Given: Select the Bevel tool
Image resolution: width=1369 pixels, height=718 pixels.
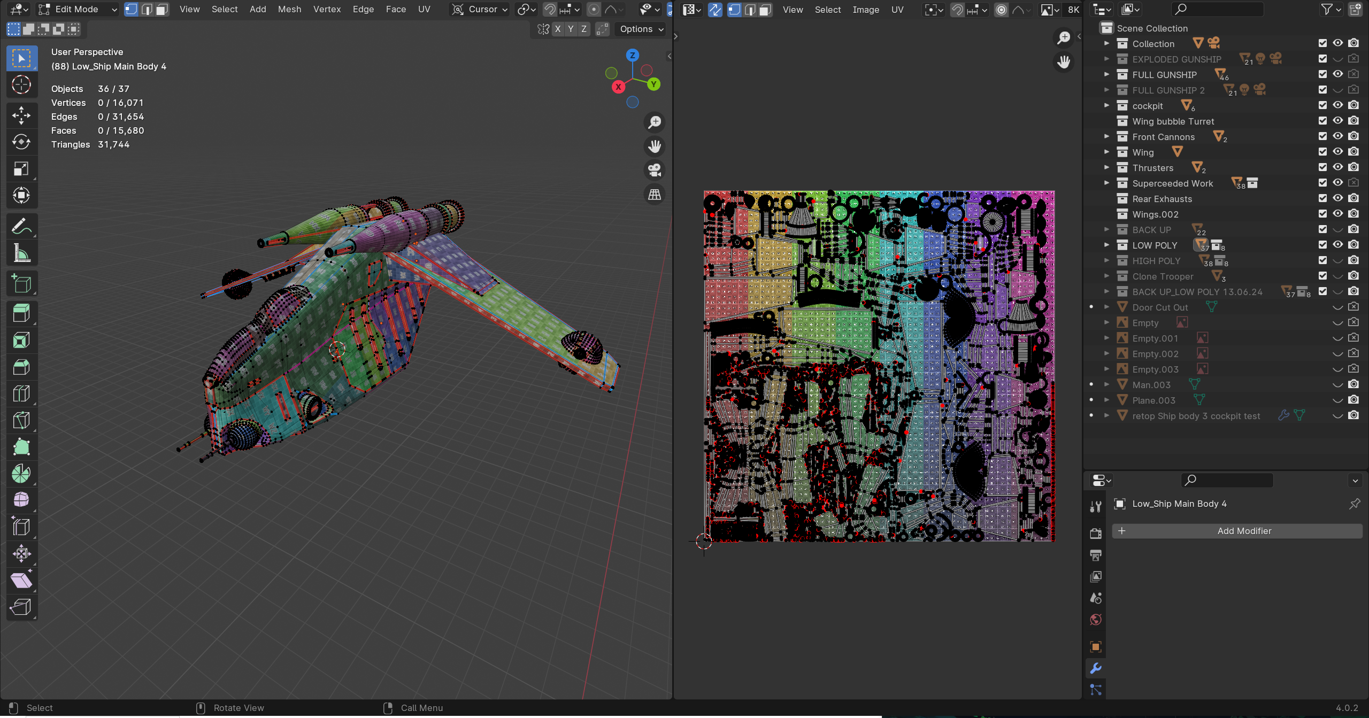Looking at the screenshot, I should coord(21,367).
